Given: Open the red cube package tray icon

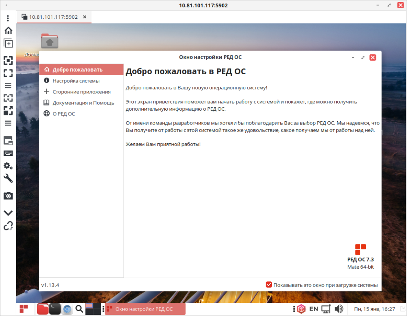Looking at the screenshot, I should pos(301,309).
